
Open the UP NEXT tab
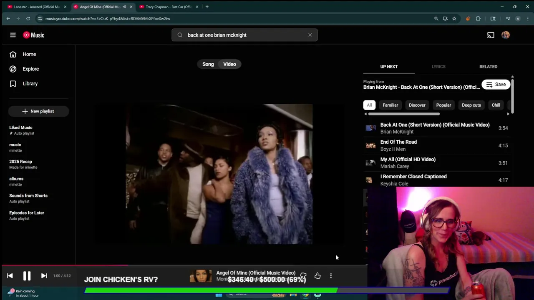389,67
